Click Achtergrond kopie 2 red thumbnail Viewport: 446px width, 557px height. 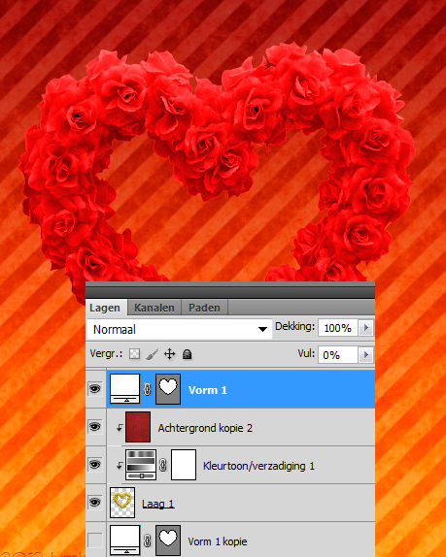point(138,427)
